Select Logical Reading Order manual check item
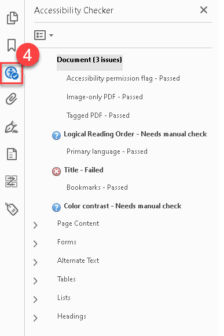The width and height of the screenshot is (224, 336). click(x=135, y=134)
